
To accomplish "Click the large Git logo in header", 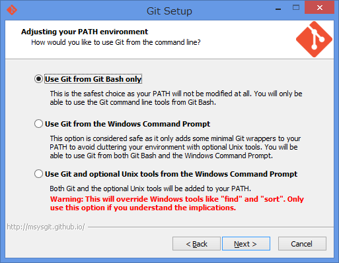I will [314, 40].
